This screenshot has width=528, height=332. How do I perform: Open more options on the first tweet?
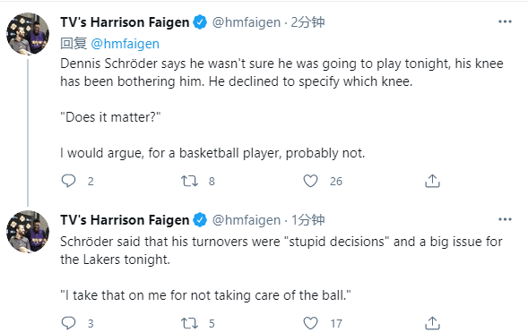pos(505,21)
